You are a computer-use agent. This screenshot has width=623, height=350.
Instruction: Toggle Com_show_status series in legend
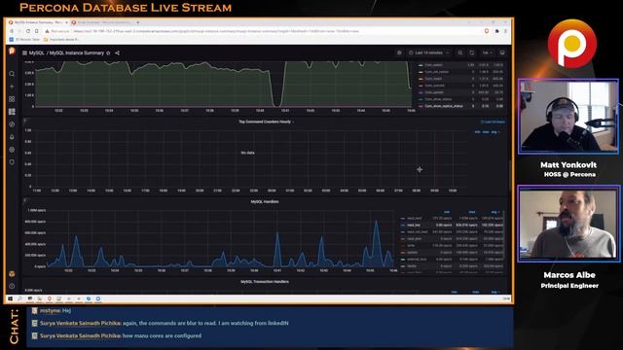[438, 99]
